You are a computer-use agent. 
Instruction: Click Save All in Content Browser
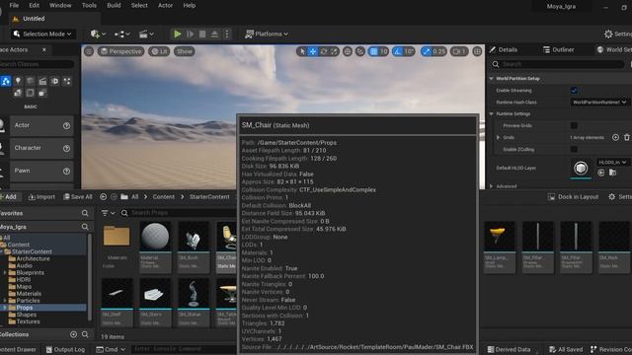point(78,197)
